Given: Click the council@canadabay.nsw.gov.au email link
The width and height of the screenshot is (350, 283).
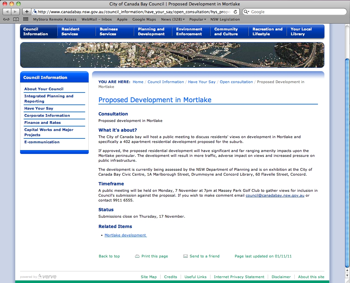Looking at the screenshot, I should pyautogui.click(x=275, y=195).
